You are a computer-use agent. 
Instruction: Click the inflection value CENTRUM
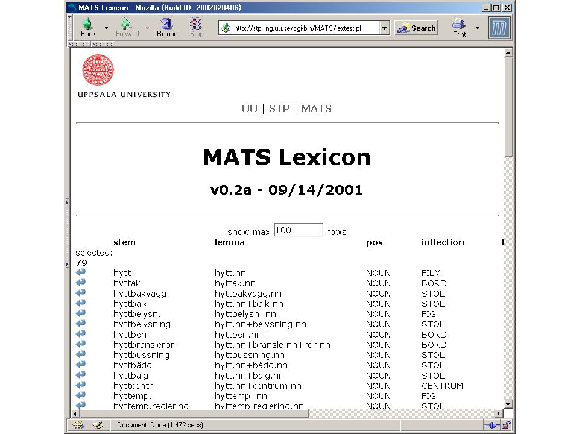[442, 386]
